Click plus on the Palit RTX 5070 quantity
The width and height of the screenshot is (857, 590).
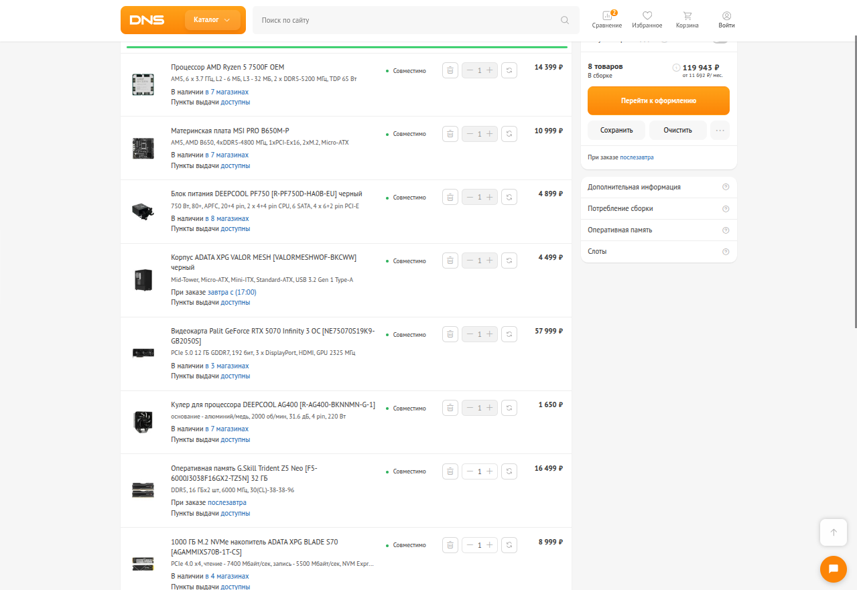[490, 334]
